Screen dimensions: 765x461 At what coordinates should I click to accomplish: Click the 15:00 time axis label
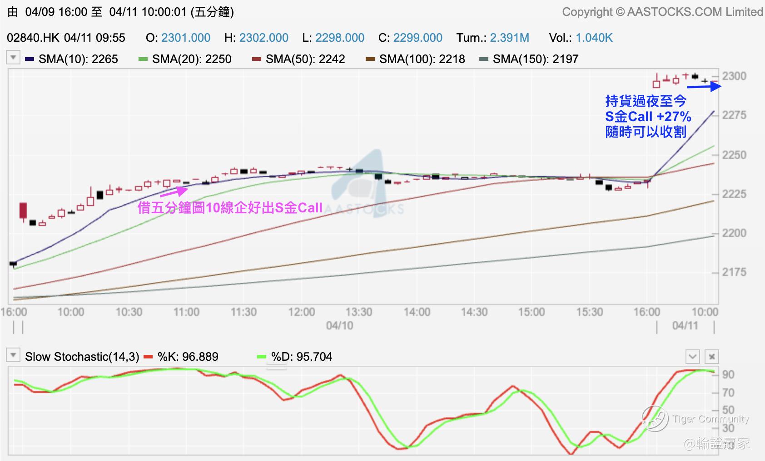pyautogui.click(x=532, y=312)
